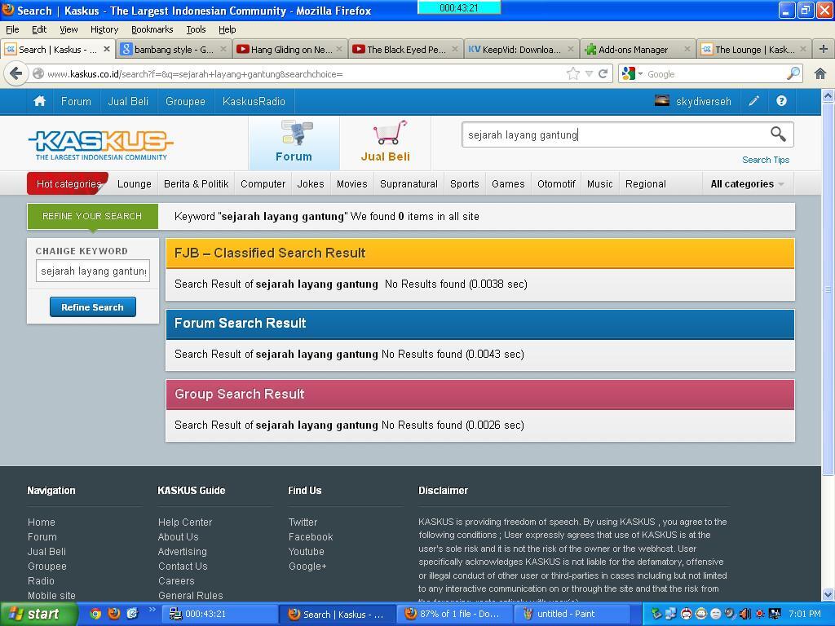
Task: Open the Games category
Action: pyautogui.click(x=508, y=183)
